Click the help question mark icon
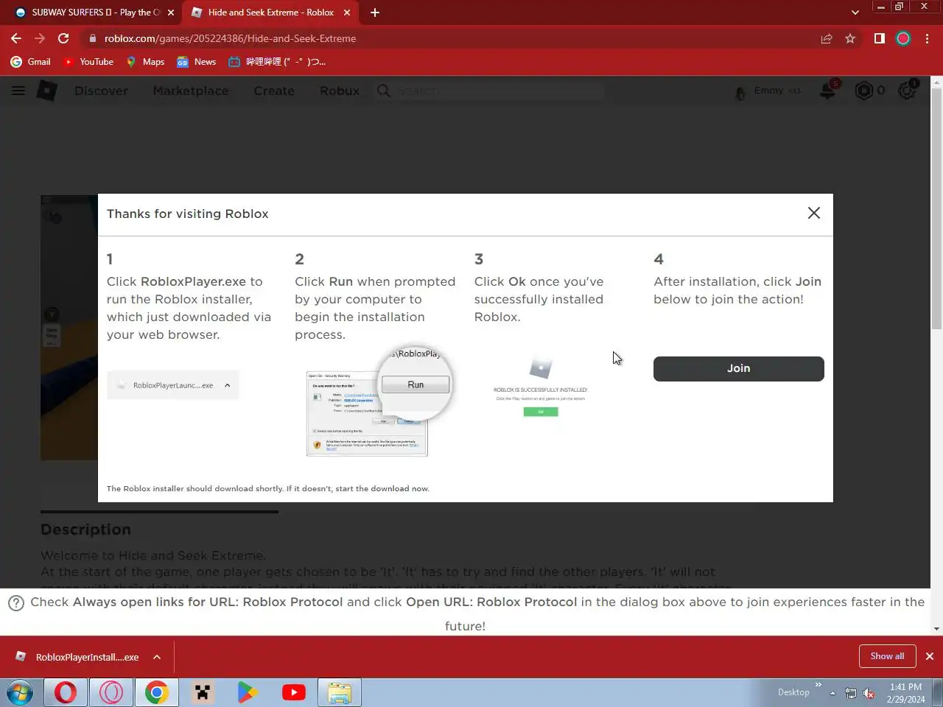 click(x=16, y=603)
